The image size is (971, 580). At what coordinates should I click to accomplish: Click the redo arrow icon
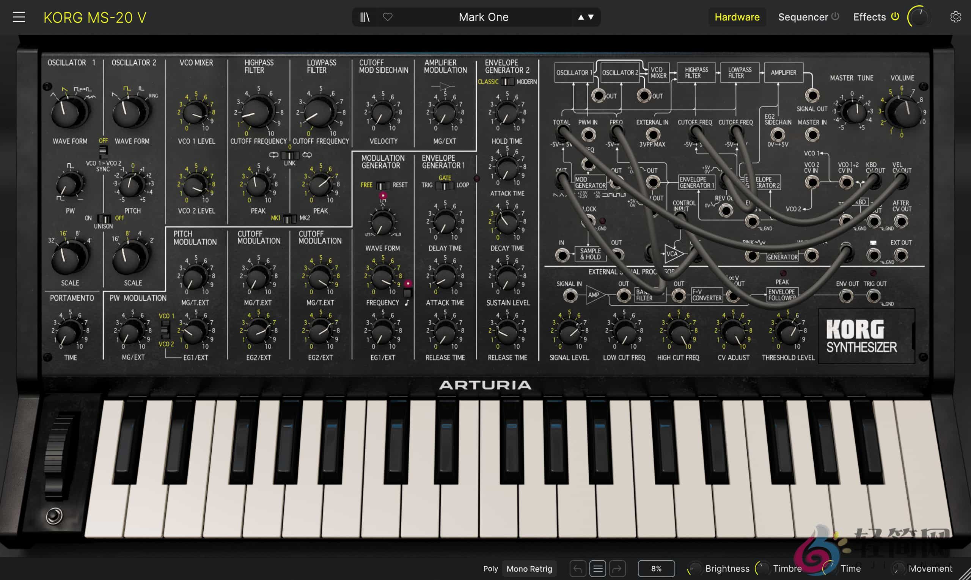[618, 569]
